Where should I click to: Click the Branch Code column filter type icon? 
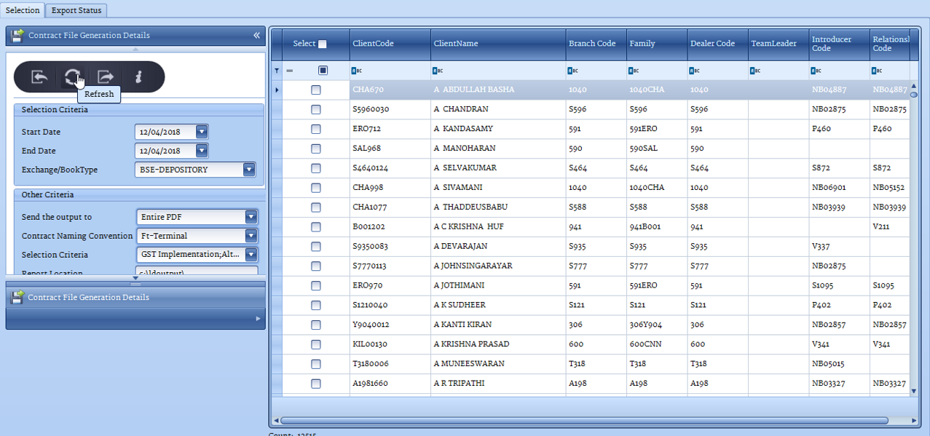[571, 71]
